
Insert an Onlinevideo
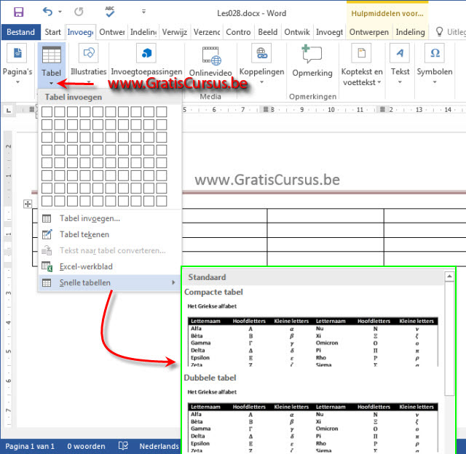pyautogui.click(x=210, y=60)
